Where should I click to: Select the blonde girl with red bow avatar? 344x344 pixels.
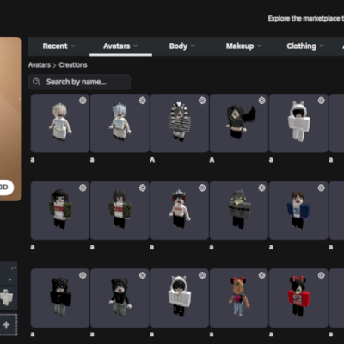click(x=239, y=298)
